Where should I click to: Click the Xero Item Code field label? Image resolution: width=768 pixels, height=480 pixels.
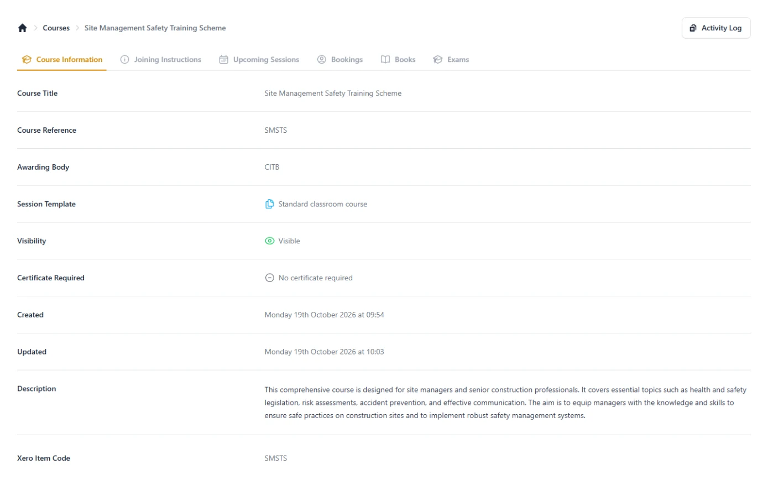(44, 458)
